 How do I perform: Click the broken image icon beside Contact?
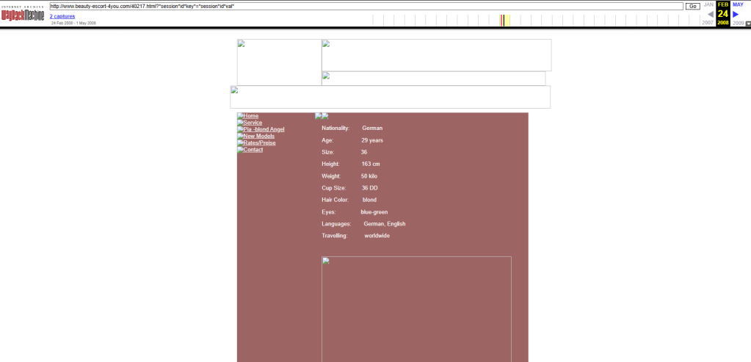click(x=240, y=150)
